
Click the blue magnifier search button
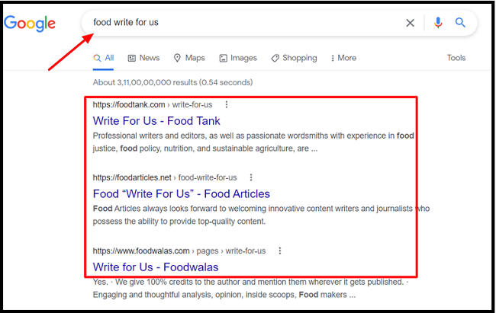click(x=460, y=22)
